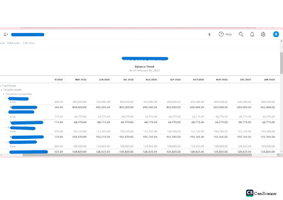The height and width of the screenshot is (200, 283).
Task: Collapse the Fixed Asset section
Action: point(1,86)
